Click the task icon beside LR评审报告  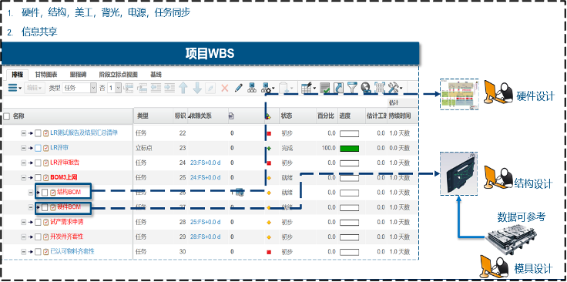click(x=46, y=163)
